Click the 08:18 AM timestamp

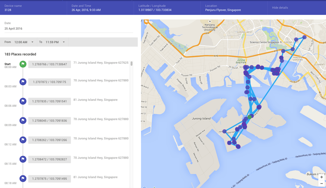10,183
